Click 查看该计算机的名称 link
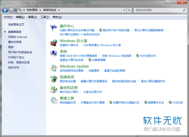This screenshot has width=189, height=137. [x=72, y=60]
